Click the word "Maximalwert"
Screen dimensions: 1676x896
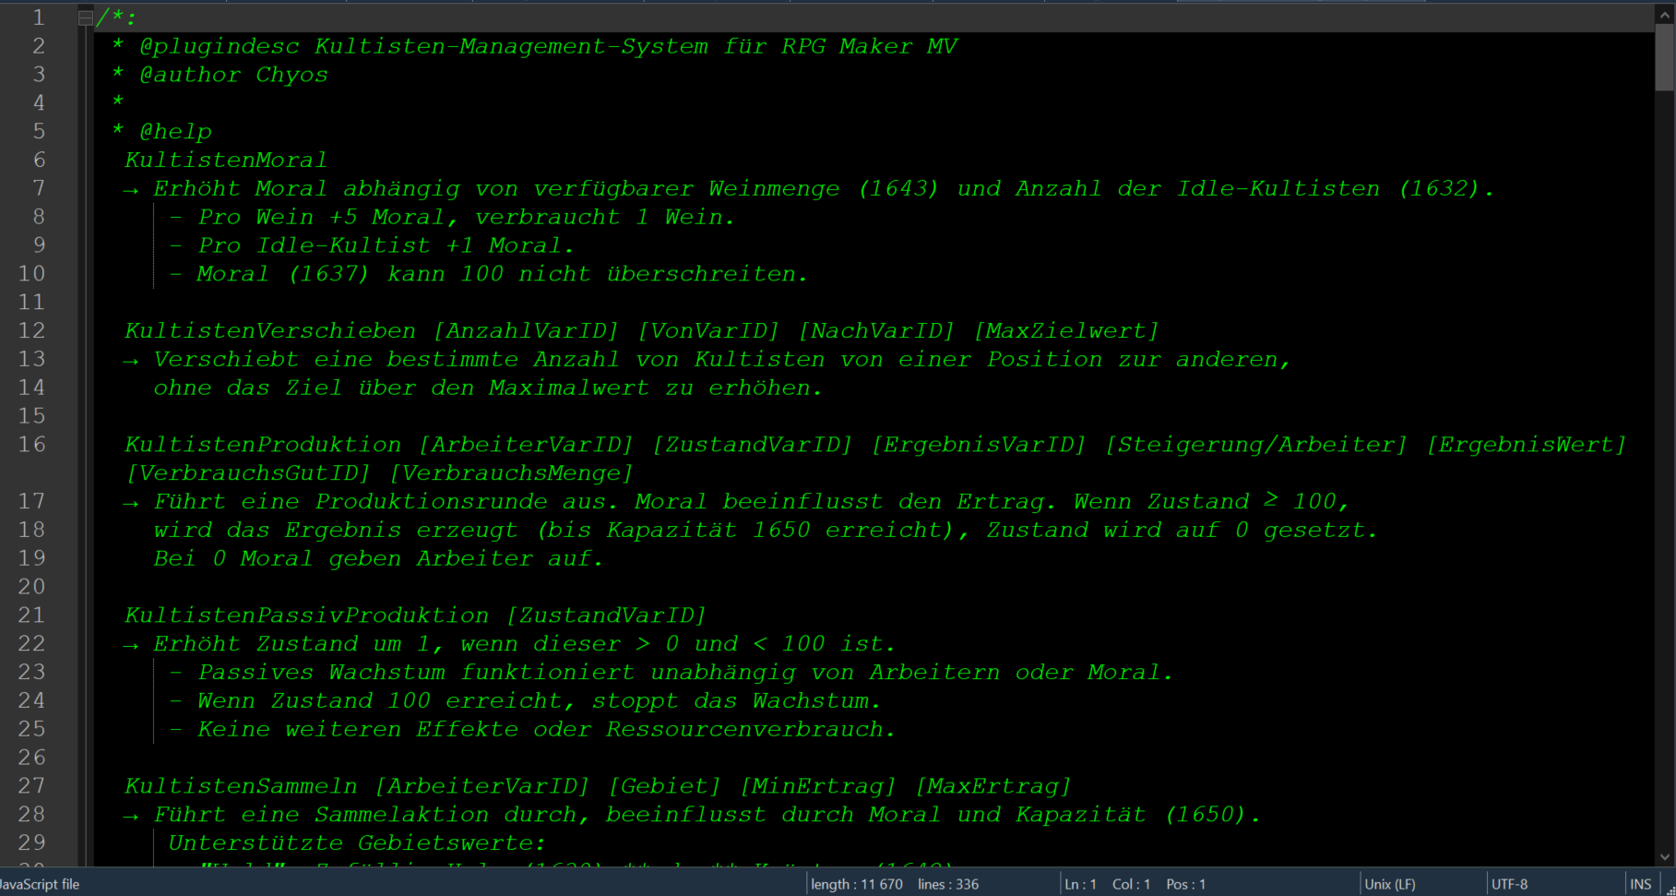click(x=569, y=388)
